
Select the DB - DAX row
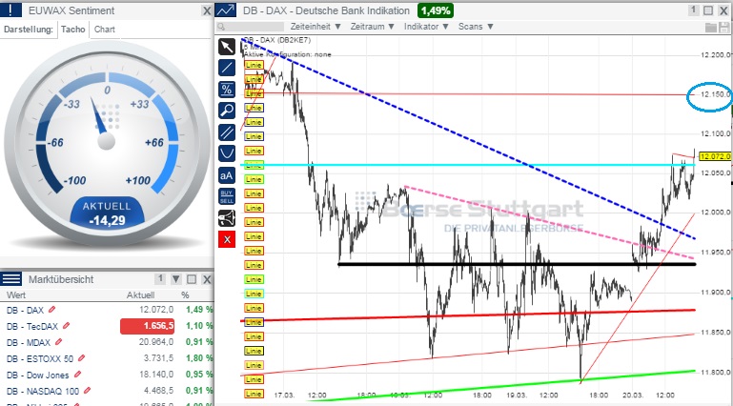107,310
